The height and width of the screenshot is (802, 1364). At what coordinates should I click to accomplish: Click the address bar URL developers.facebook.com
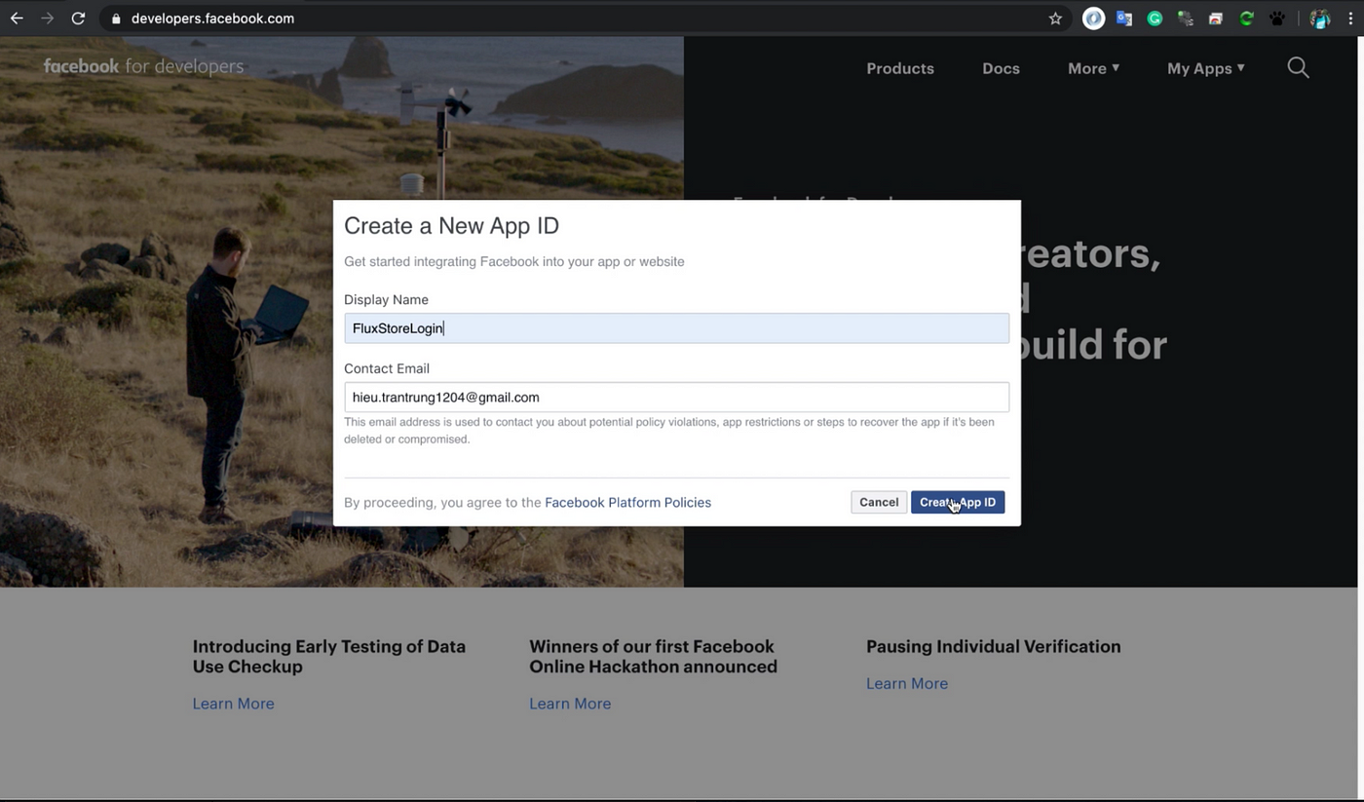[212, 19]
